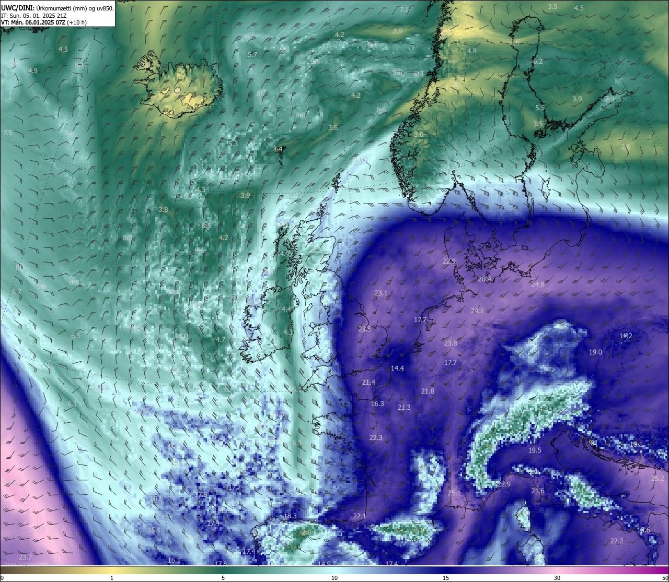
Task: Click the map value '11.2'
Action: 626,336
